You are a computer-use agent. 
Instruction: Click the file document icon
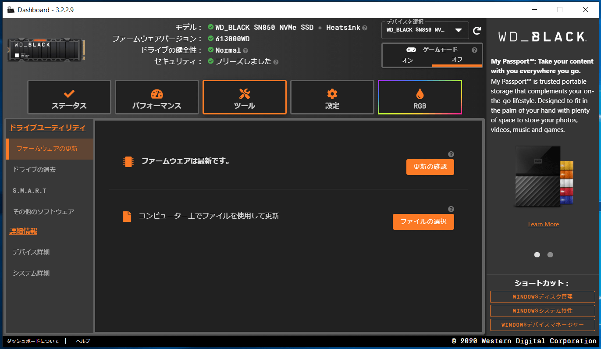click(127, 216)
